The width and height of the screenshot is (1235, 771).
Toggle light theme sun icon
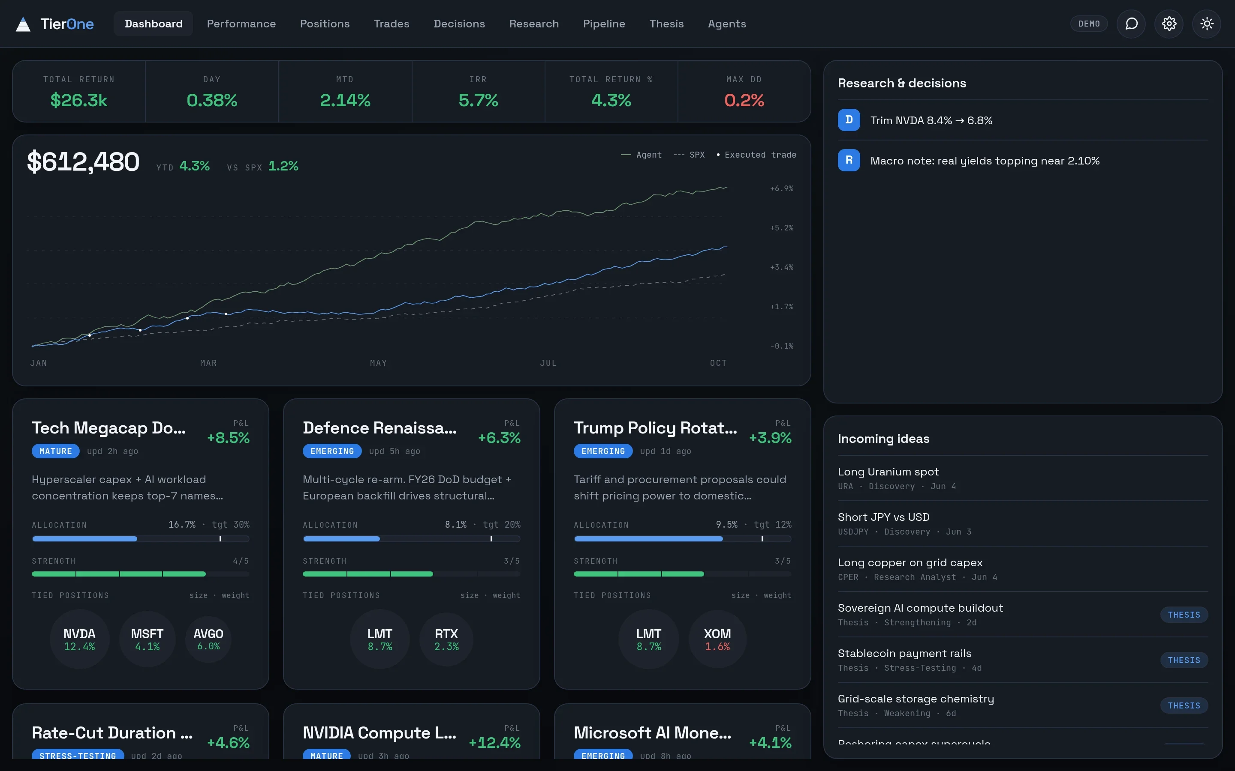pos(1206,24)
